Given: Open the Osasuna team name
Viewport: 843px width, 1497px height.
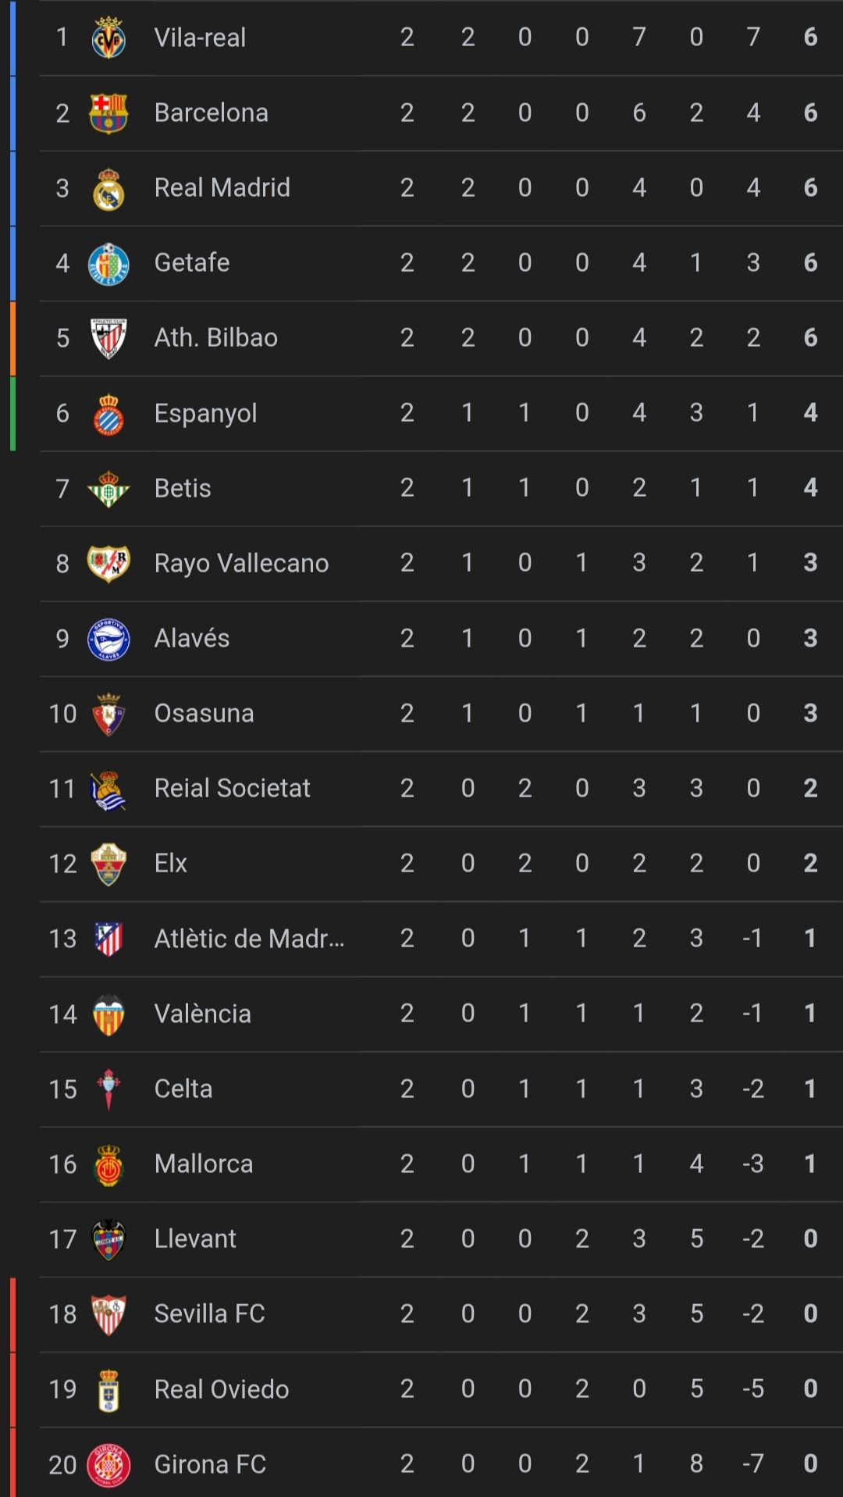Looking at the screenshot, I should (204, 713).
